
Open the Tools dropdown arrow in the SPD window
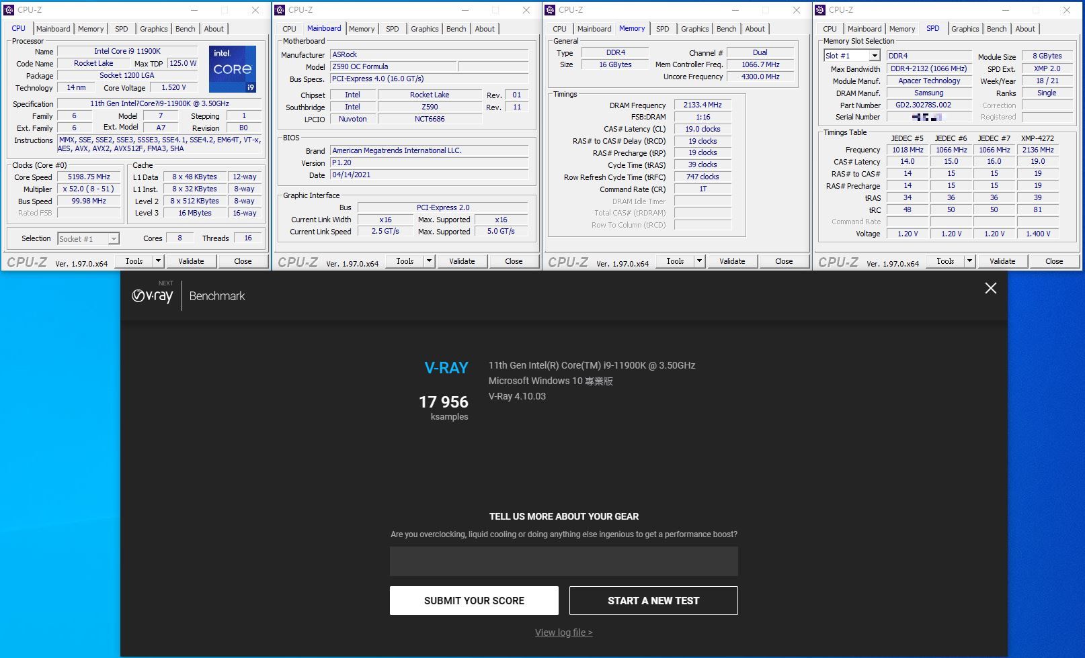(x=969, y=261)
